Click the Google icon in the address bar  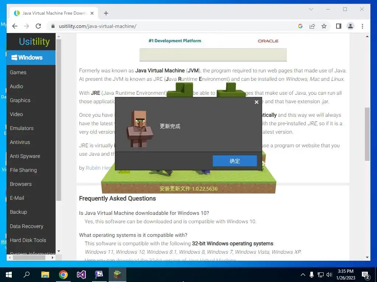pos(300,26)
